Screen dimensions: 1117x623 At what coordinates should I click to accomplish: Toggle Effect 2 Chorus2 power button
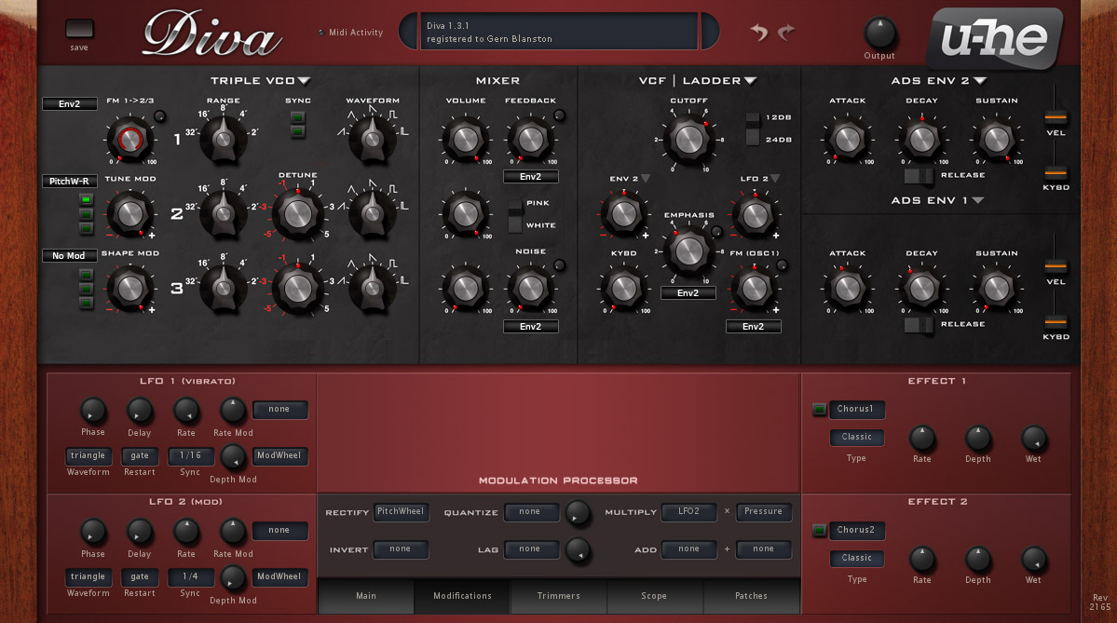pos(819,531)
